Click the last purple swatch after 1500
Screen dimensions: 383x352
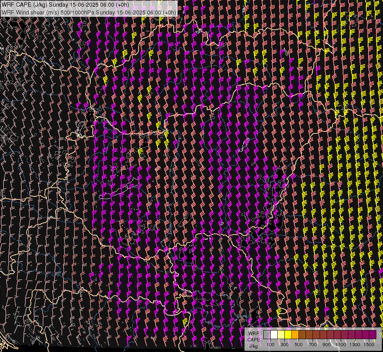[x=373, y=335]
